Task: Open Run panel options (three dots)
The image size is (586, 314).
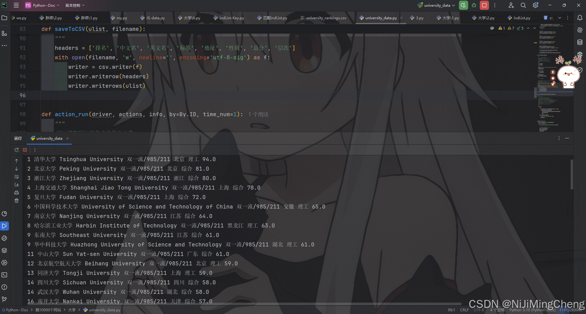Action: coord(559,138)
